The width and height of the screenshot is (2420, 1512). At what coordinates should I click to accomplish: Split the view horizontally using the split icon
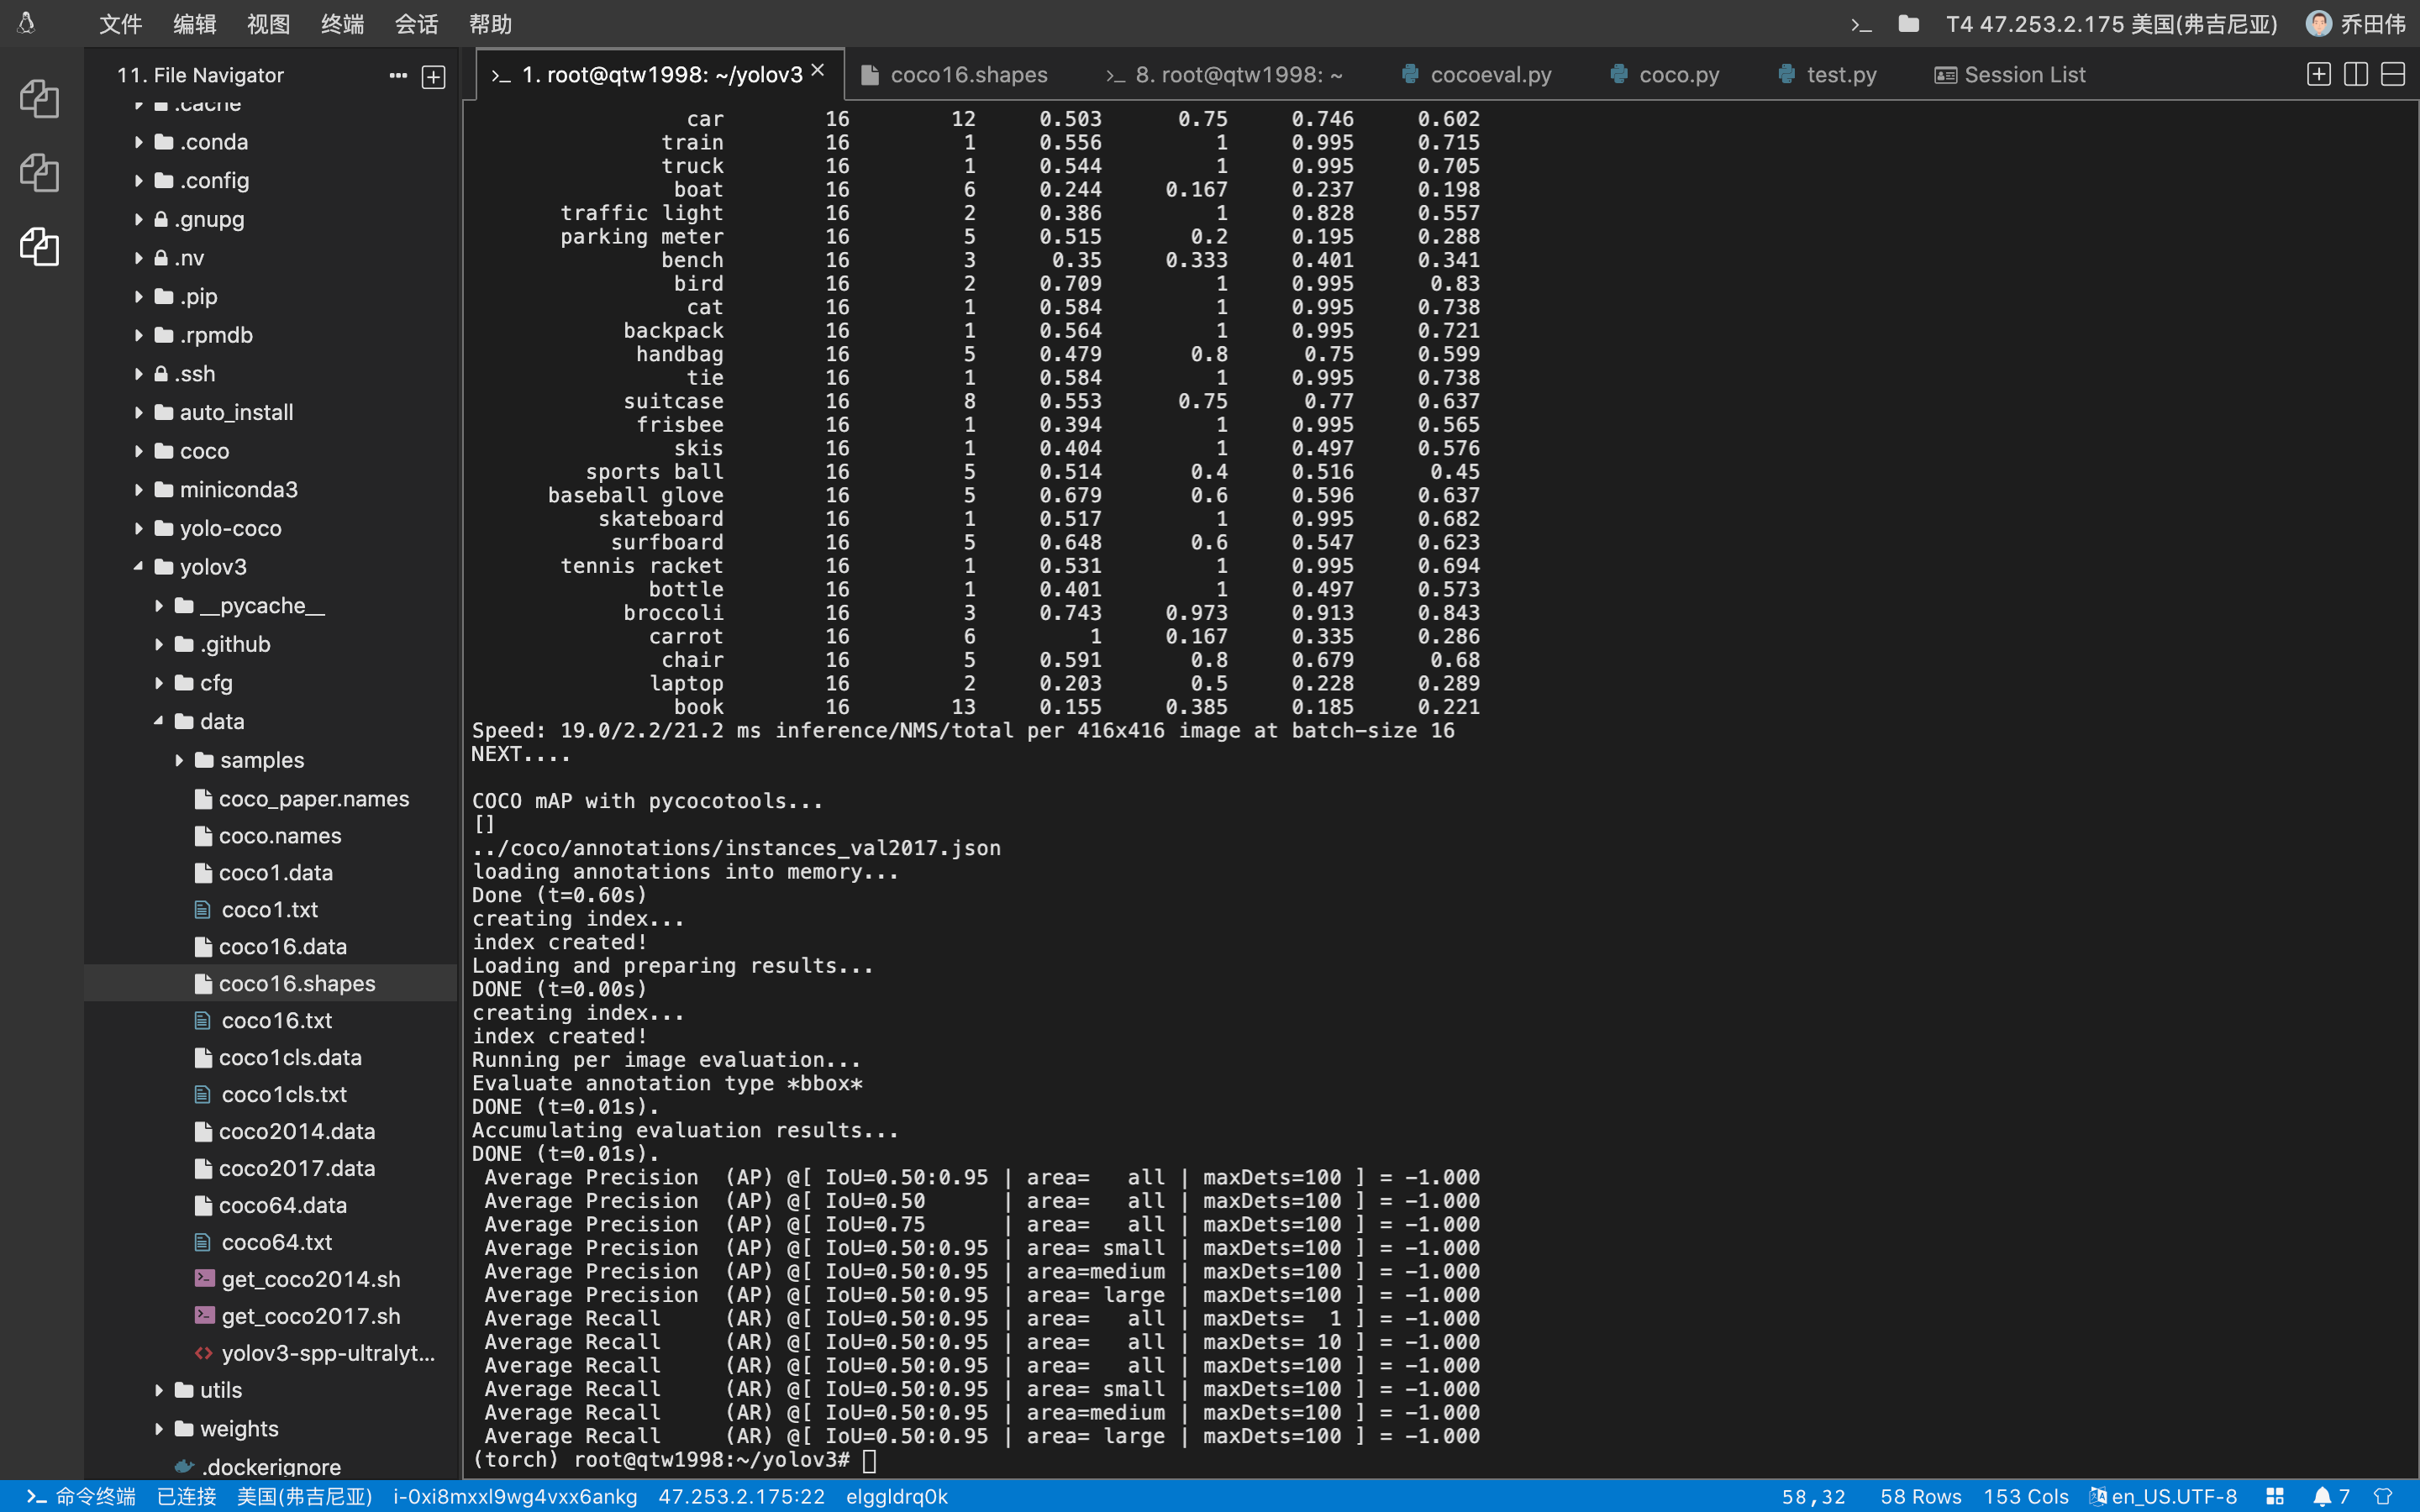pos(2394,74)
